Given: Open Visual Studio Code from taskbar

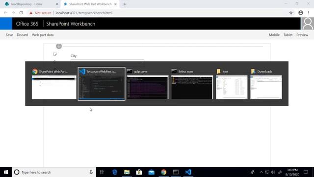Looking at the screenshot, I should pos(188,172).
